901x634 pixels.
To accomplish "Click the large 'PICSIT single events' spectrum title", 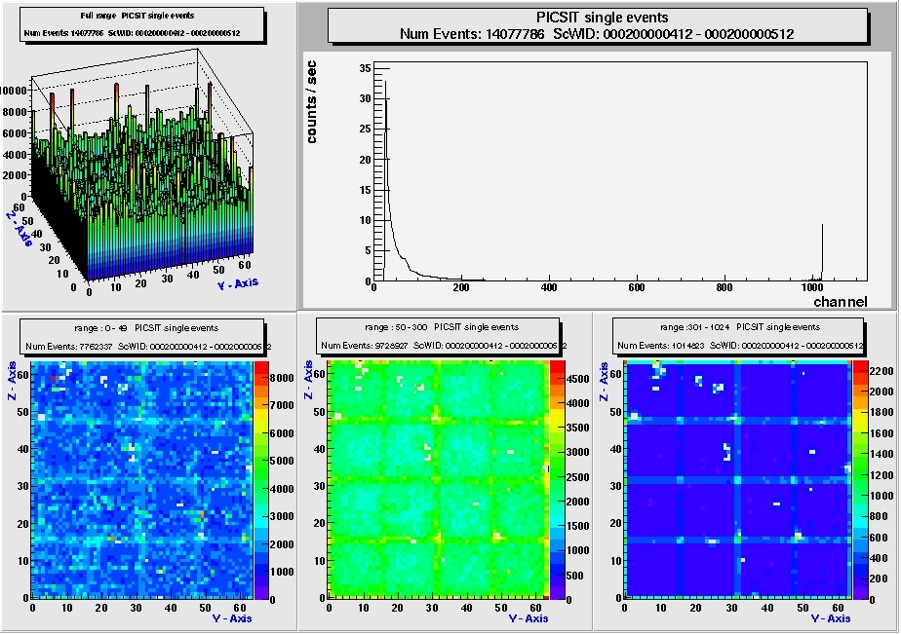I will (597, 25).
